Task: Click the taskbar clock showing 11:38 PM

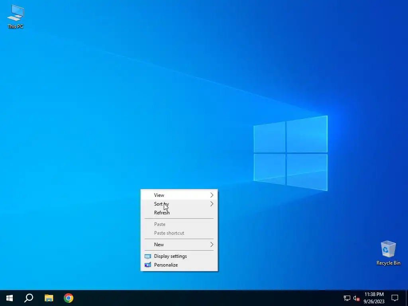Action: coord(374,298)
